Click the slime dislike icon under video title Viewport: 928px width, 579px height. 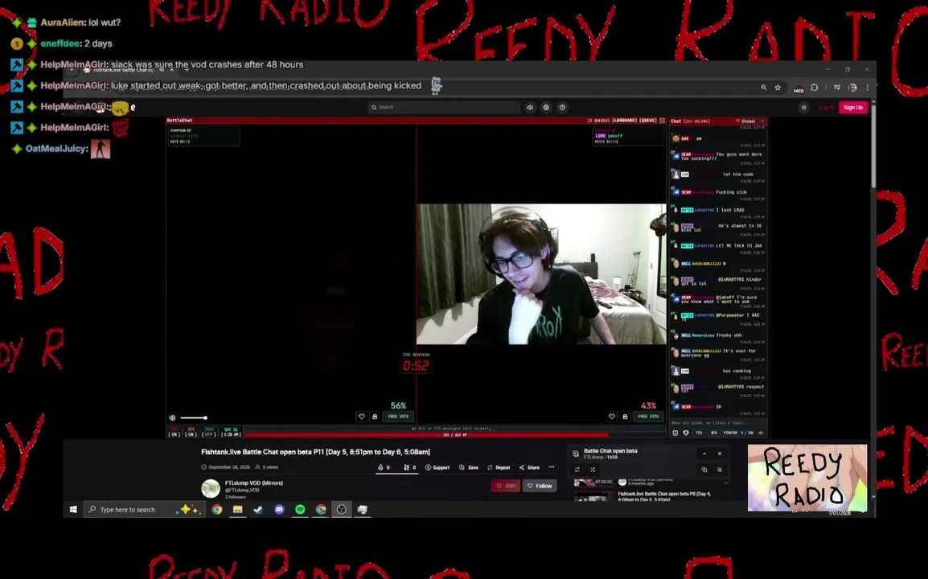[407, 467]
